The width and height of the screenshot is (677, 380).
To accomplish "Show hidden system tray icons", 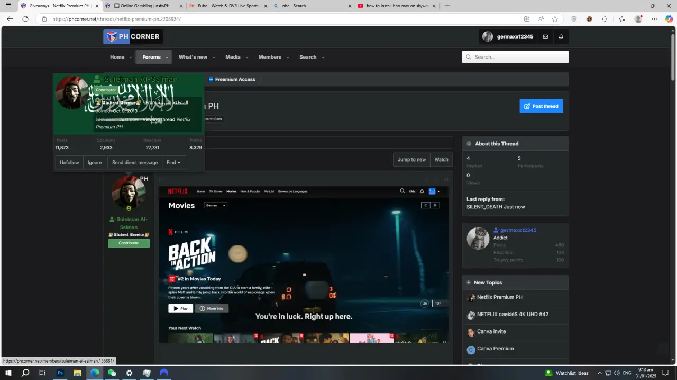I will [599, 373].
